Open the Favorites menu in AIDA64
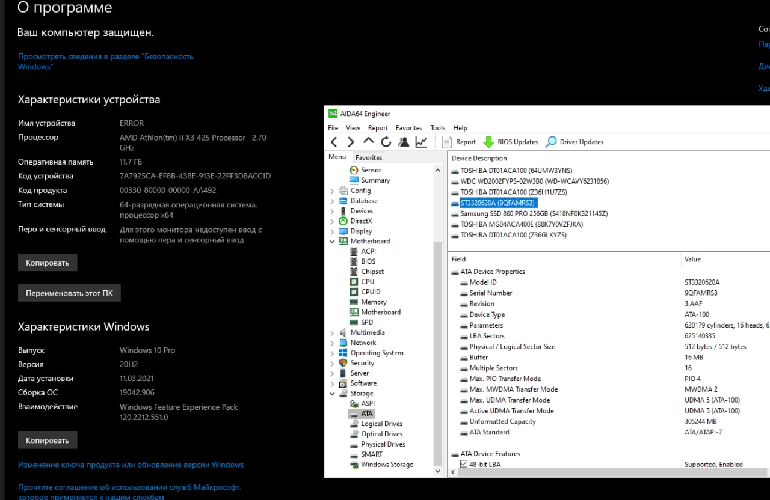770x500 pixels. point(409,127)
